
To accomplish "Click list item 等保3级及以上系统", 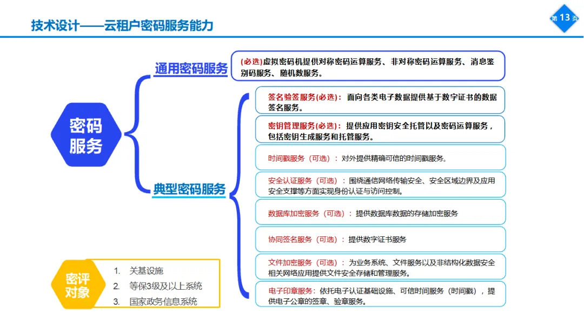I will coord(166,286).
